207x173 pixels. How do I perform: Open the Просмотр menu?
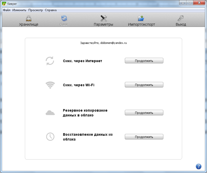36,10
